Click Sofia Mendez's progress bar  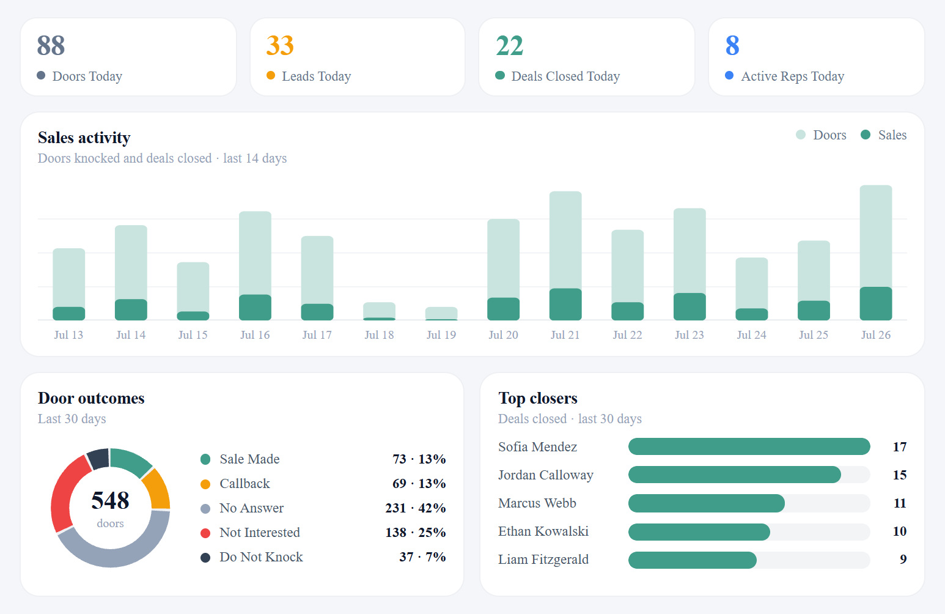[749, 446]
